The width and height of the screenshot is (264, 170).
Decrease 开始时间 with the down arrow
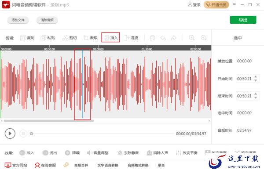point(256,81)
